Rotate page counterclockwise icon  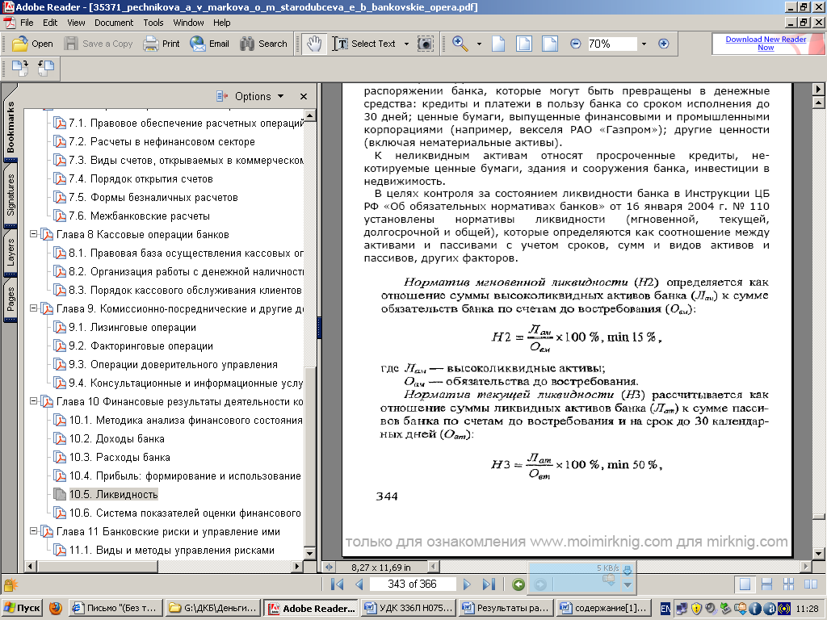click(x=46, y=68)
